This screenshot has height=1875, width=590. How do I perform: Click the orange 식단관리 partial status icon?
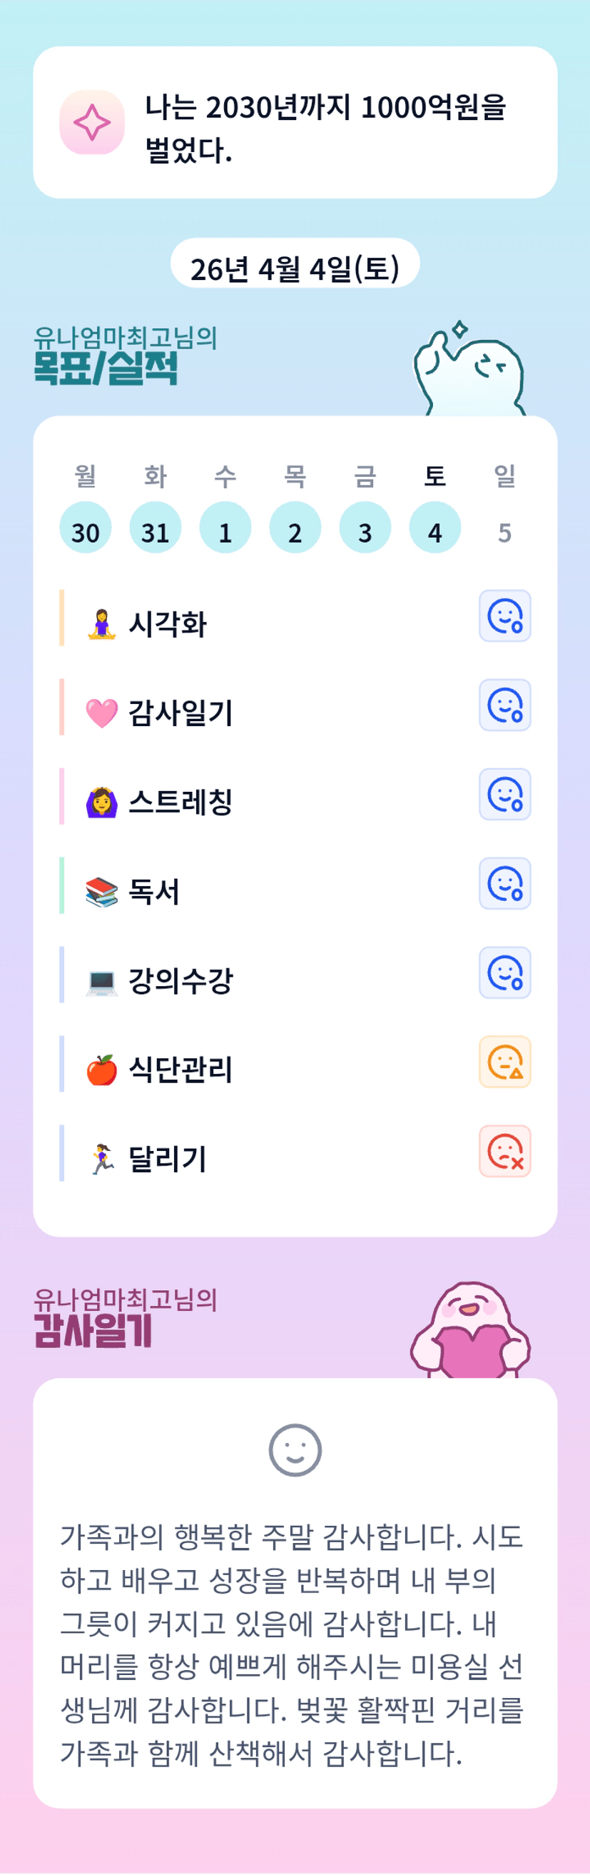(x=504, y=1062)
